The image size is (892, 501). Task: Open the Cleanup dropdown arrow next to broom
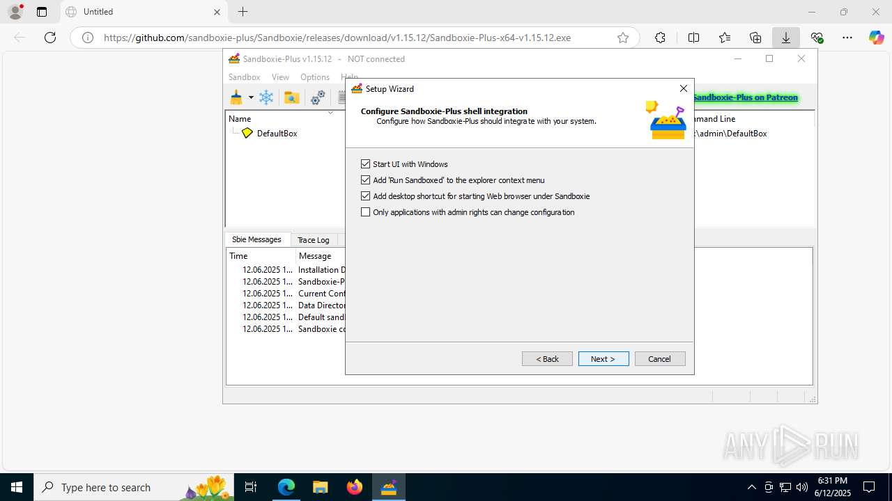[x=251, y=98]
